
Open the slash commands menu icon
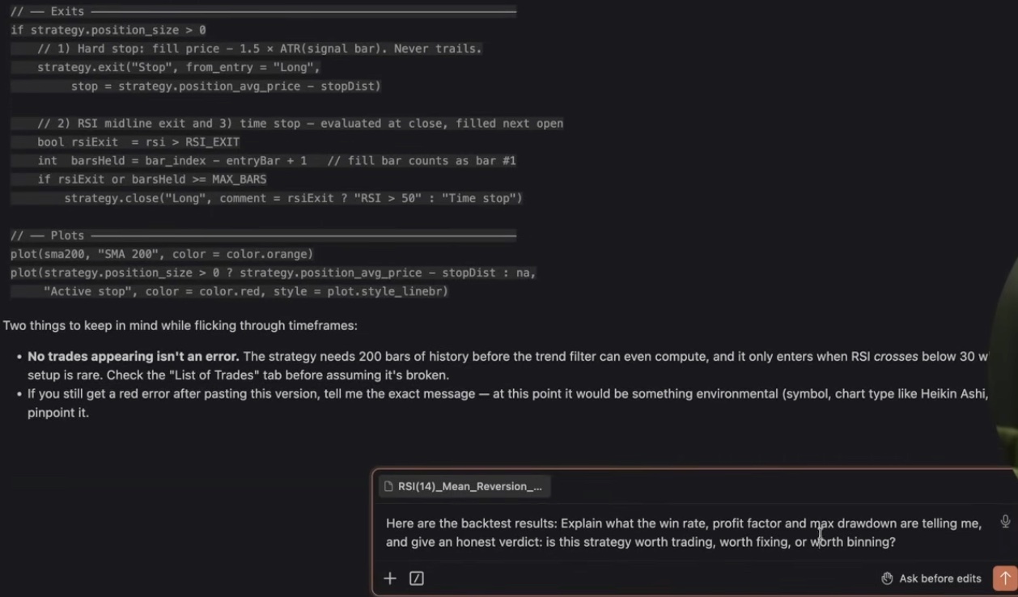click(417, 578)
